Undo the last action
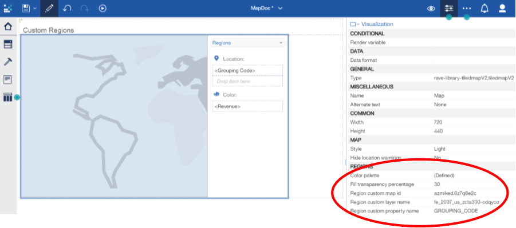 point(67,9)
